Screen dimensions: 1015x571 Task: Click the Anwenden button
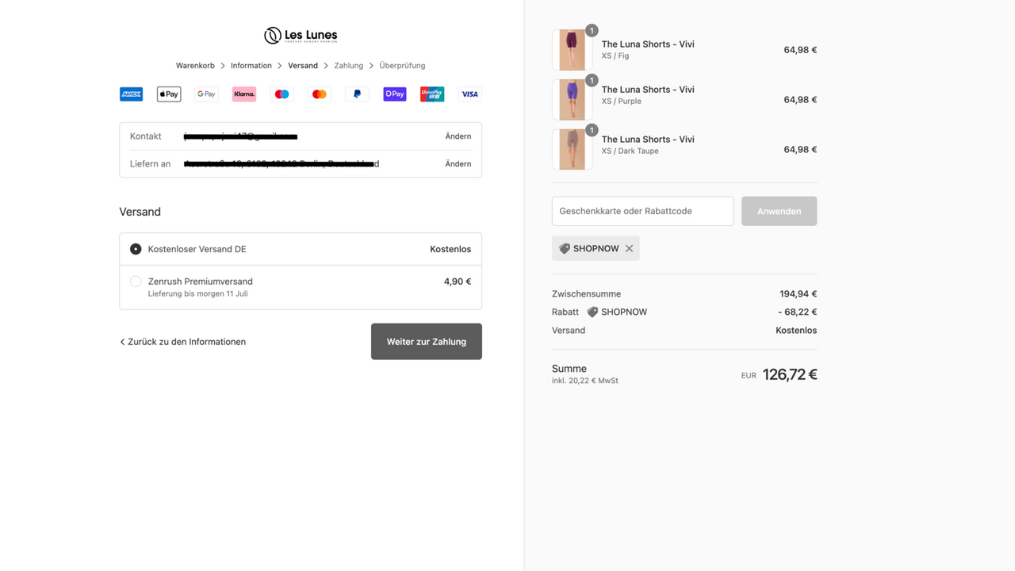779,211
